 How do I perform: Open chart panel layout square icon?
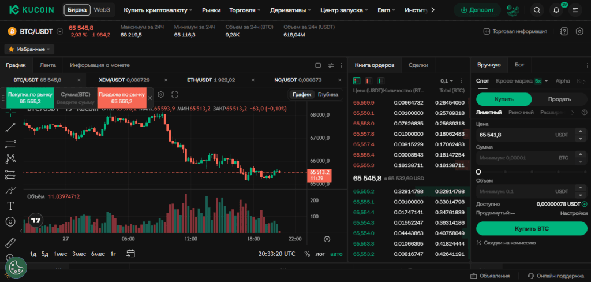(x=318, y=65)
